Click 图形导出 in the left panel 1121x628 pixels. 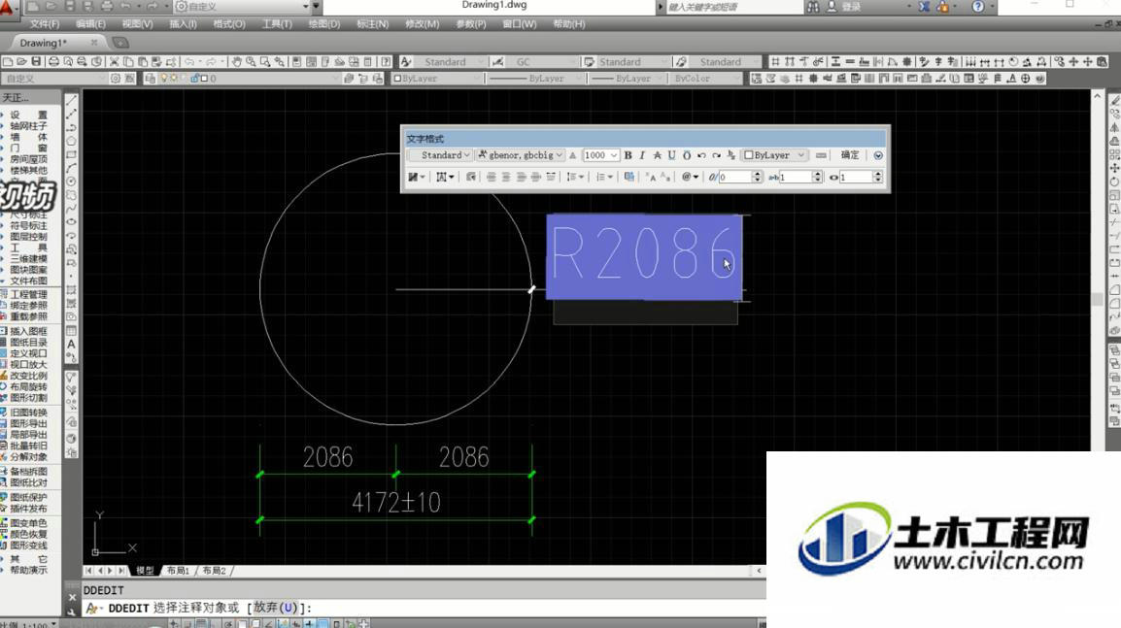[28, 423]
